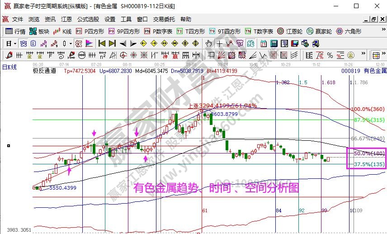
Task: Jump to first bar with skip-start arrow
Action: [102, 43]
